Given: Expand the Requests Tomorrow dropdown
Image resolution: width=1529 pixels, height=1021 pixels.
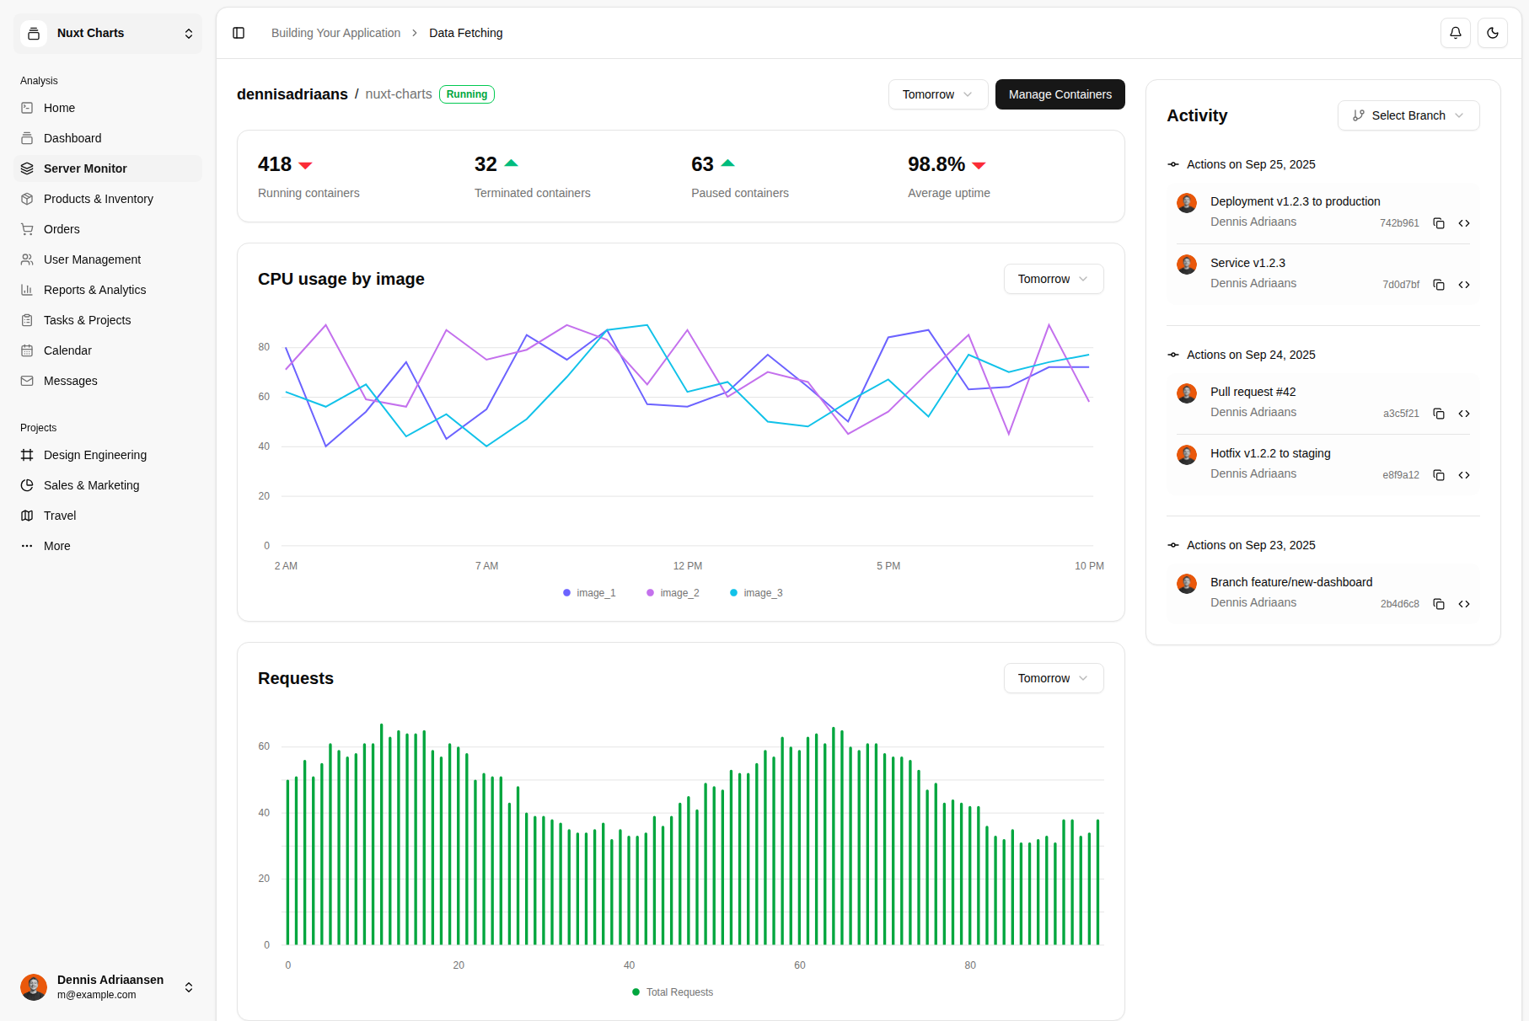Looking at the screenshot, I should (x=1053, y=678).
